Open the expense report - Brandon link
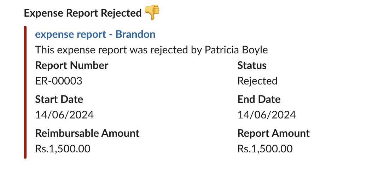Image resolution: width=384 pixels, height=169 pixels. click(x=95, y=34)
